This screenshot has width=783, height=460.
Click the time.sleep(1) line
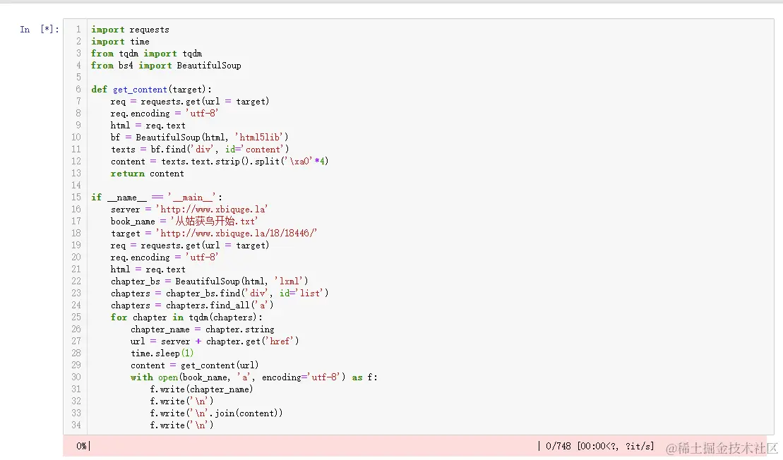pos(162,353)
